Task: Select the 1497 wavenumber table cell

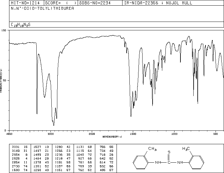Action: coord(37,151)
